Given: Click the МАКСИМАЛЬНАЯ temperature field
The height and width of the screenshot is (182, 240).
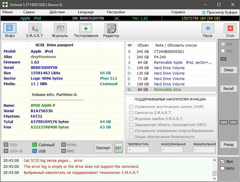Looking at the screenshot, I should [172, 150].
